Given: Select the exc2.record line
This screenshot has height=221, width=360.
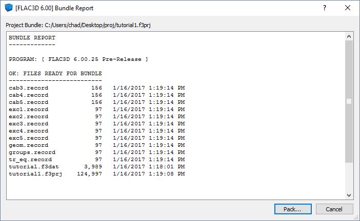Looking at the screenshot, I should (97, 117).
